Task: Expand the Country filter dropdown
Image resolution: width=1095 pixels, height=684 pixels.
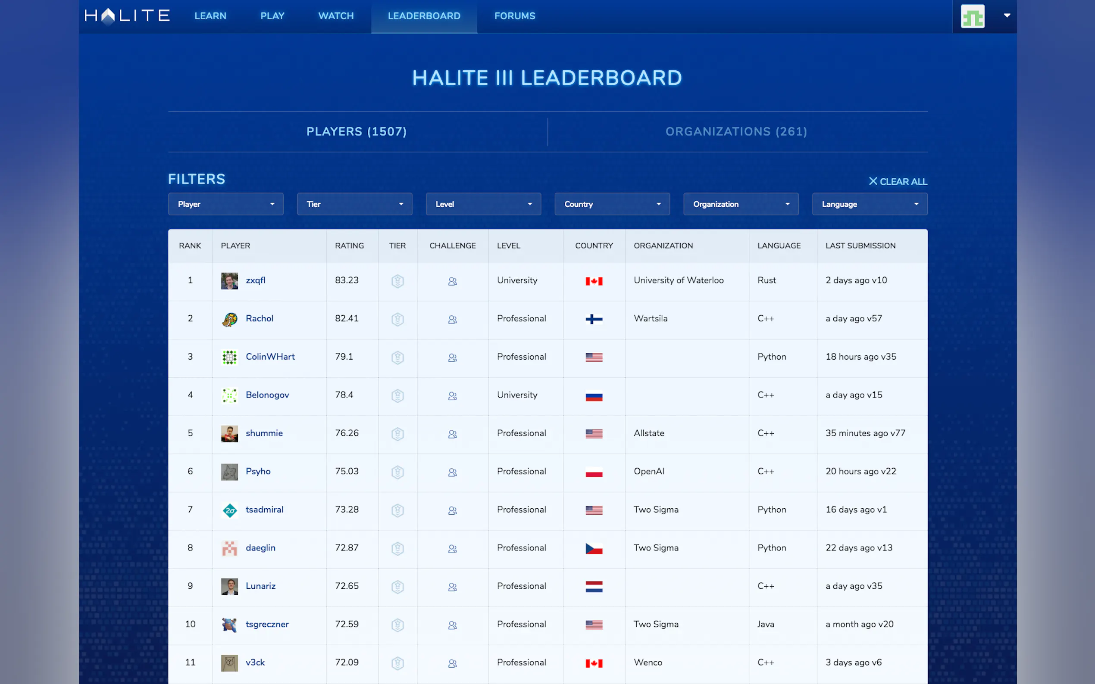Action: [612, 204]
